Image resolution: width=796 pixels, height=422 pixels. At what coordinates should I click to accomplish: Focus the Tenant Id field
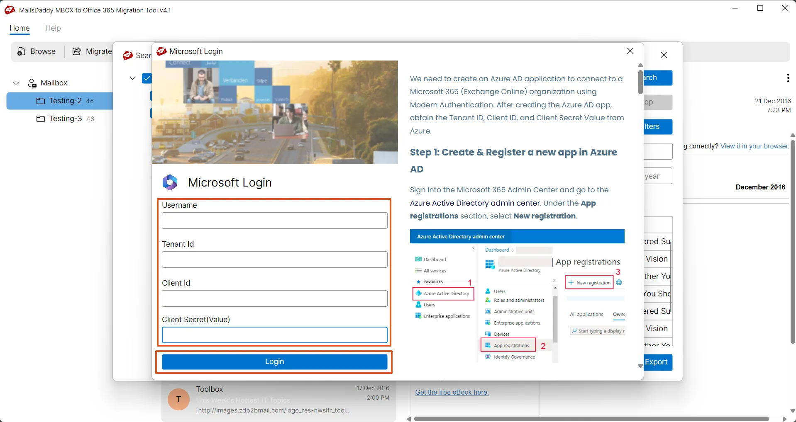(274, 260)
